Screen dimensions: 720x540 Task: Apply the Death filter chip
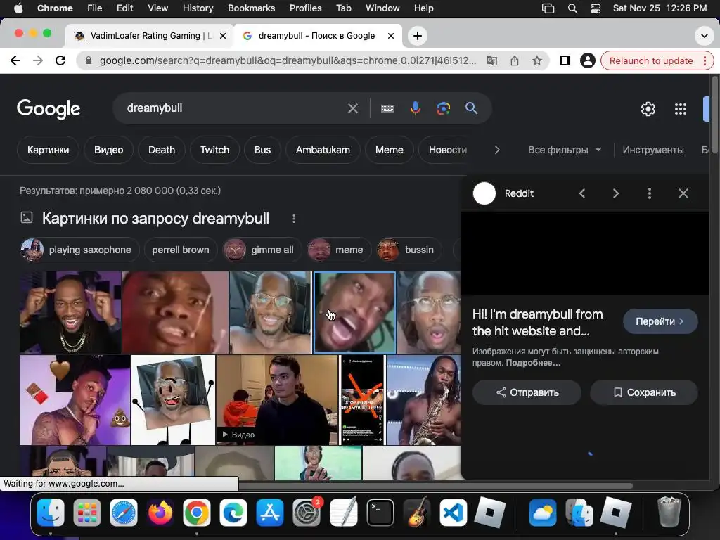coord(162,150)
